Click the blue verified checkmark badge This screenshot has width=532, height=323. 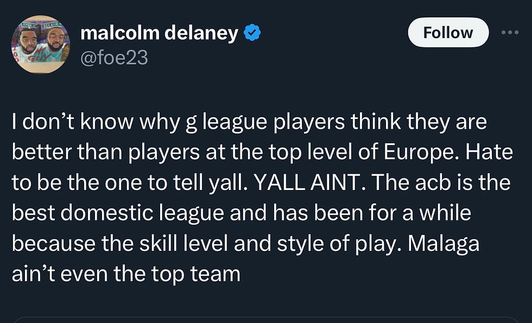pos(252,34)
